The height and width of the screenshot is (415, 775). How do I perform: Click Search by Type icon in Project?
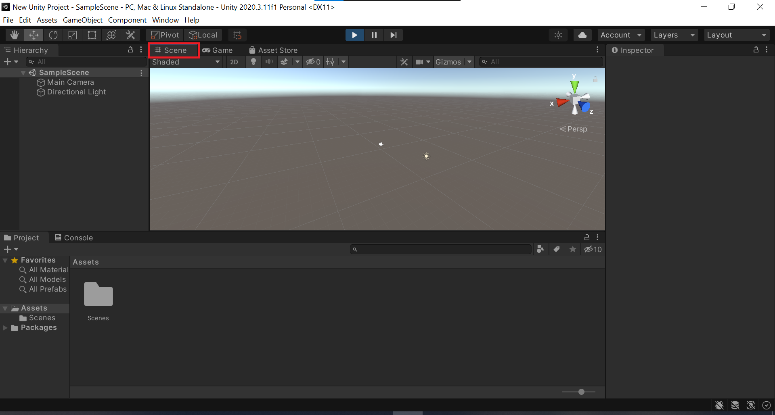coord(540,249)
